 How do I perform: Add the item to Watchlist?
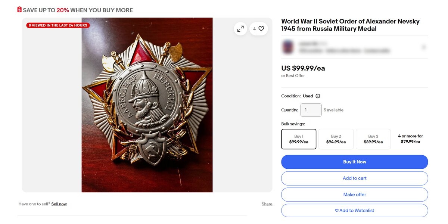pyautogui.click(x=354, y=211)
